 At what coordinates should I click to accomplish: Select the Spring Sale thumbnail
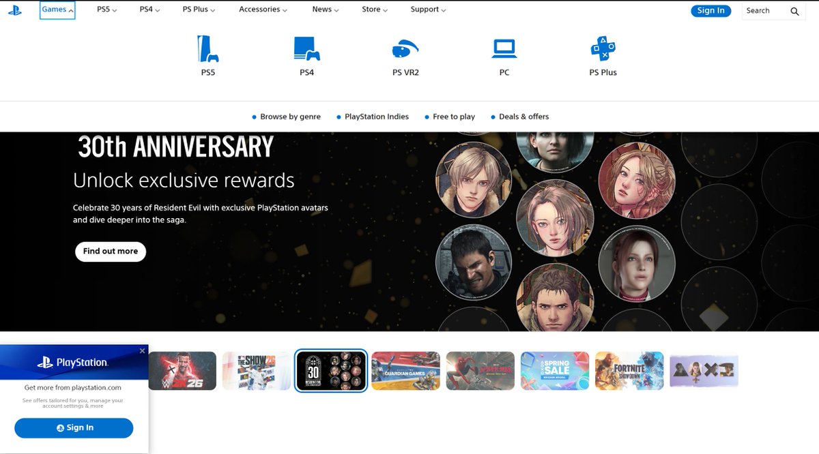pos(555,371)
